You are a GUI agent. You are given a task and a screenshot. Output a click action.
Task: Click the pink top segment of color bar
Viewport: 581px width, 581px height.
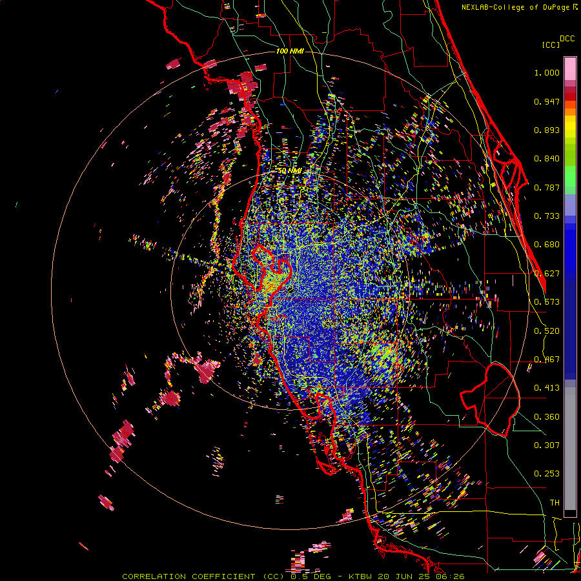(570, 68)
